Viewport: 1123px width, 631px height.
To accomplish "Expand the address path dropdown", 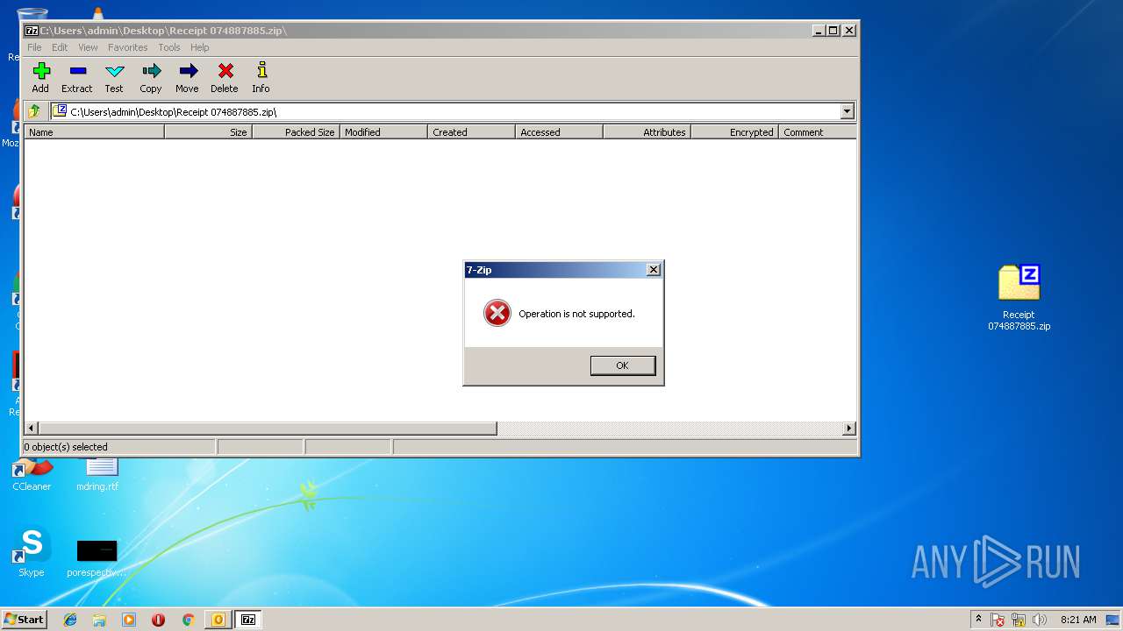I will coord(847,111).
